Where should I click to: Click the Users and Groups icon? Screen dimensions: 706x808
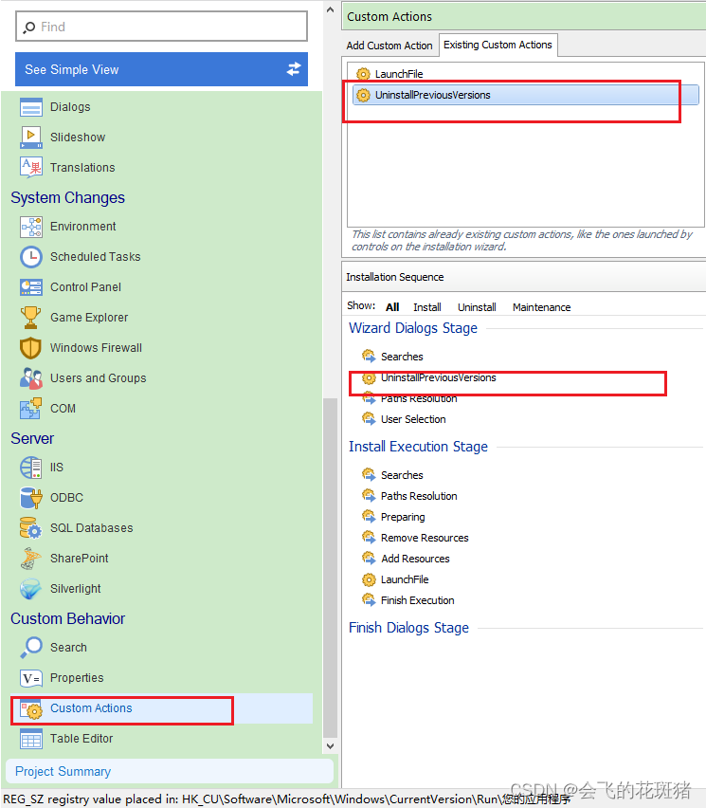31,378
